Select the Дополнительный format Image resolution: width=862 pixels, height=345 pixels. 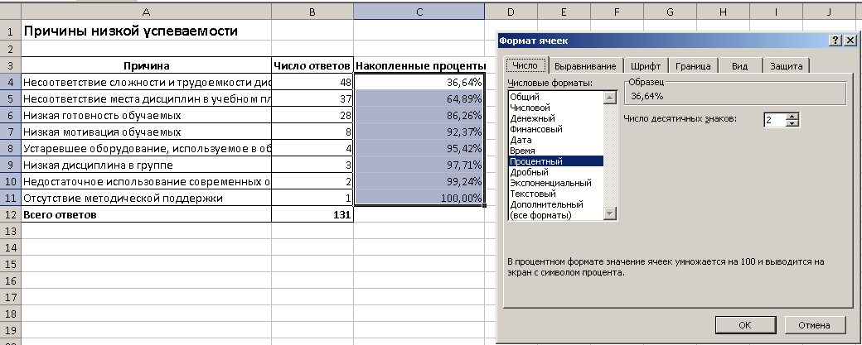tap(556, 204)
